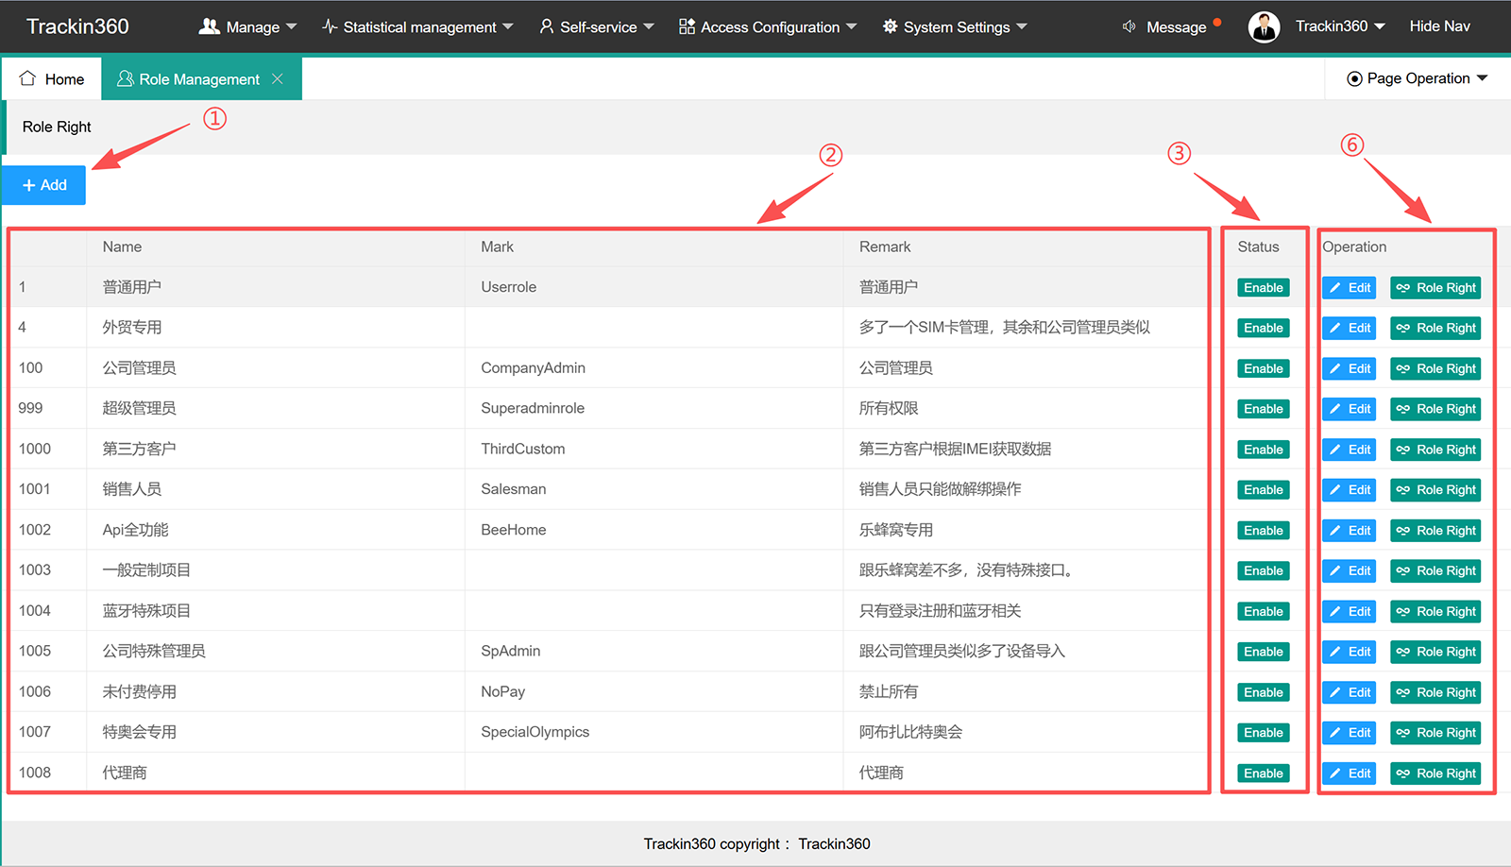The image size is (1511, 867).
Task: Click the Access Configuration grid icon
Action: [687, 26]
